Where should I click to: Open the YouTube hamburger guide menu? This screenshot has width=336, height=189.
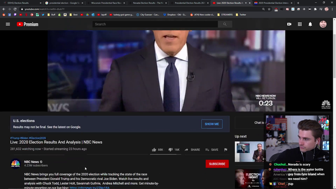8,24
